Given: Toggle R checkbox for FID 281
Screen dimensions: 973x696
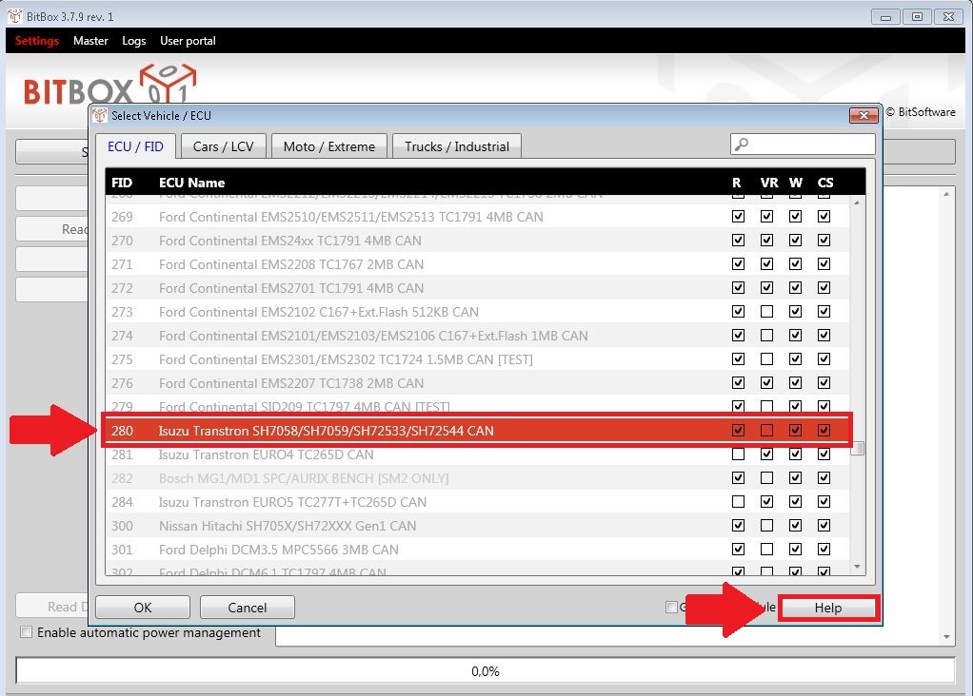Looking at the screenshot, I should (738, 454).
